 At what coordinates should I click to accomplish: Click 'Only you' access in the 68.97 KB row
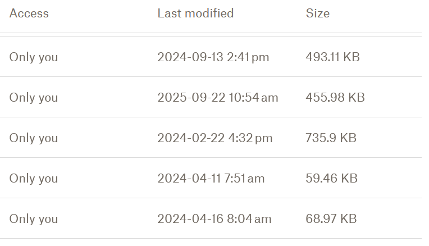point(34,219)
